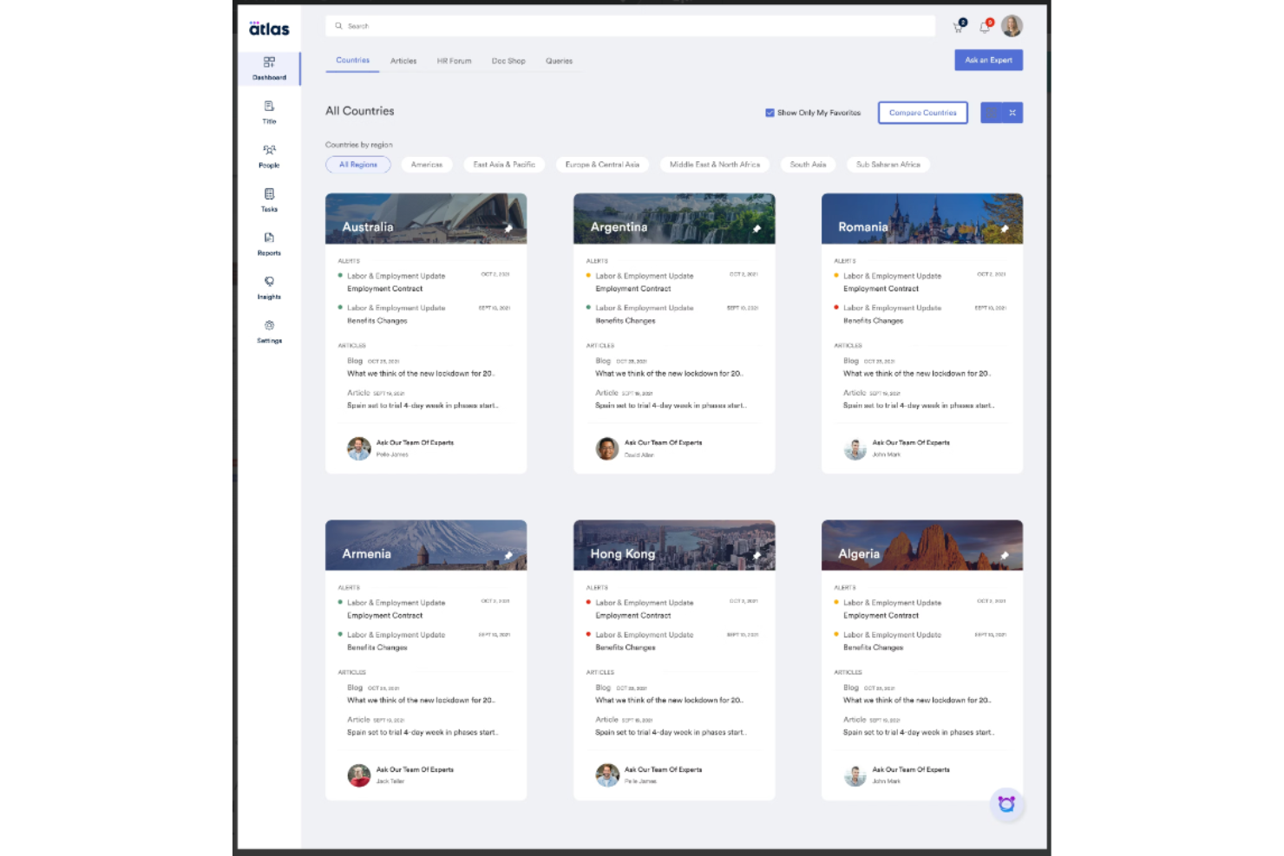Go to Tasks via the sidebar icon
The image size is (1284, 856).
(269, 199)
